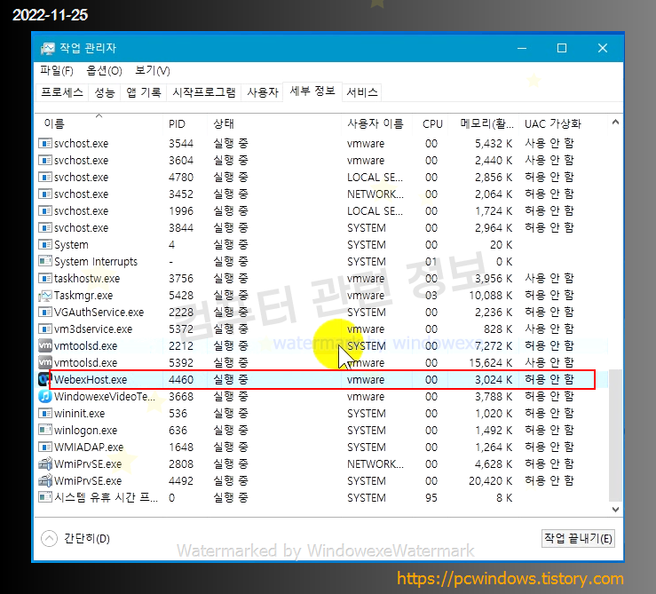The image size is (656, 594).
Task: Select the Taskmgr.exe row name
Action: (83, 296)
